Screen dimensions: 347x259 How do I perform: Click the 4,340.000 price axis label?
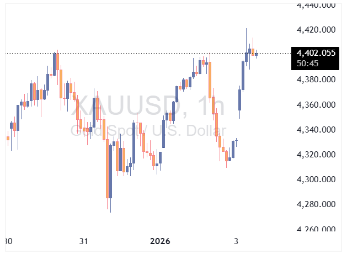click(x=316, y=130)
